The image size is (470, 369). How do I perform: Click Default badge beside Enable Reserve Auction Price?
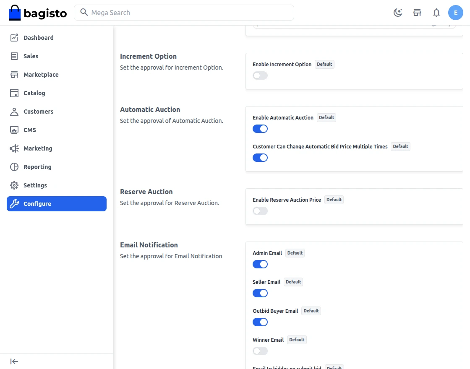click(x=334, y=200)
